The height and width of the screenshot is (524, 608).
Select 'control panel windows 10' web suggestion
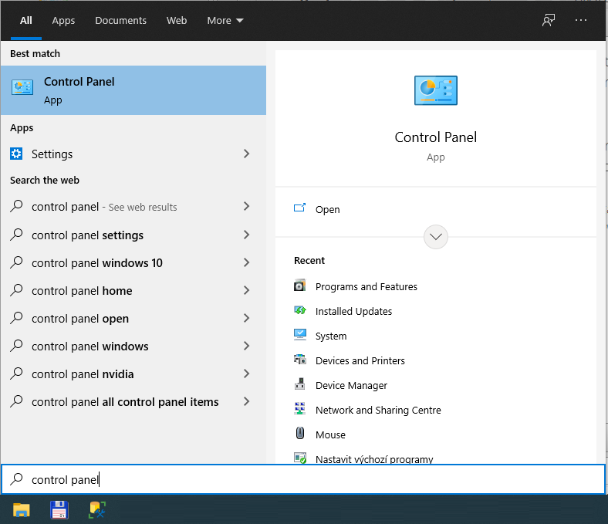[133, 262]
